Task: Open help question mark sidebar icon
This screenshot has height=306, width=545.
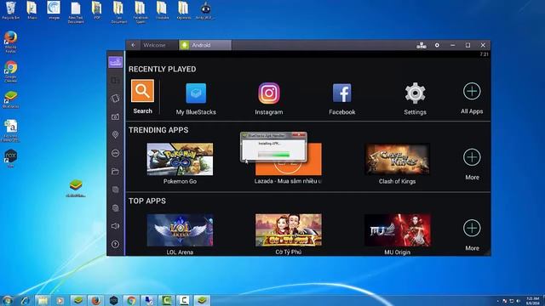Action: [x=116, y=244]
